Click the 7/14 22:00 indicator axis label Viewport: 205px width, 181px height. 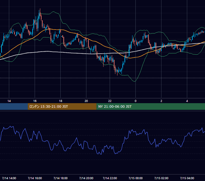(x=110, y=178)
